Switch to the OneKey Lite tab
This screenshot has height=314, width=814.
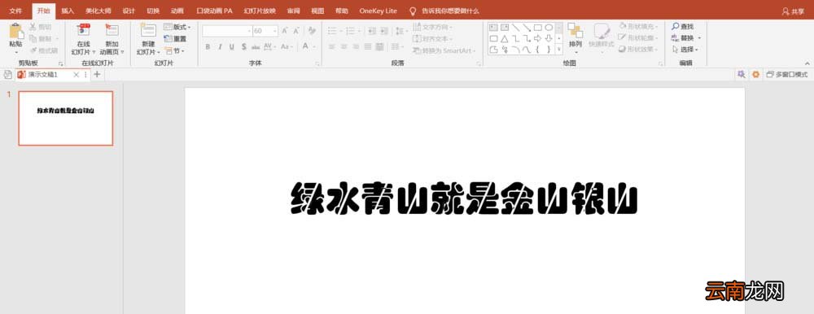(378, 11)
